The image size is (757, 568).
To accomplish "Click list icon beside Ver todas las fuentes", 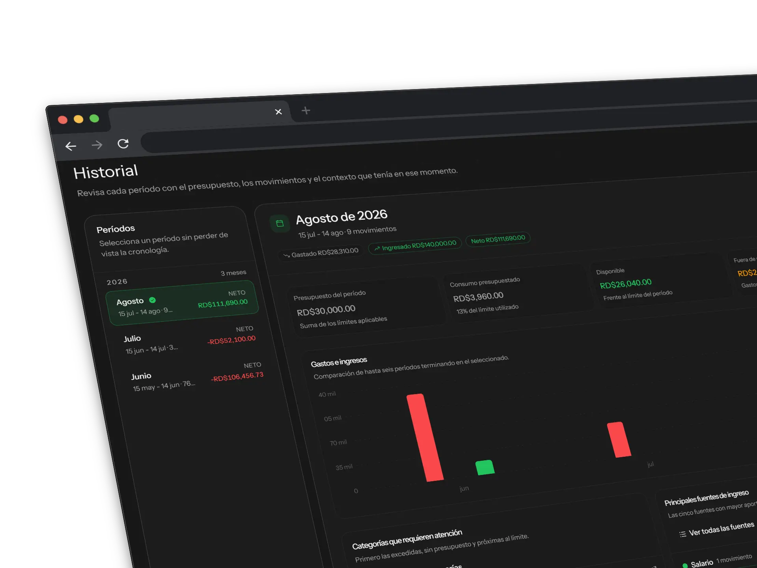I will 682,534.
